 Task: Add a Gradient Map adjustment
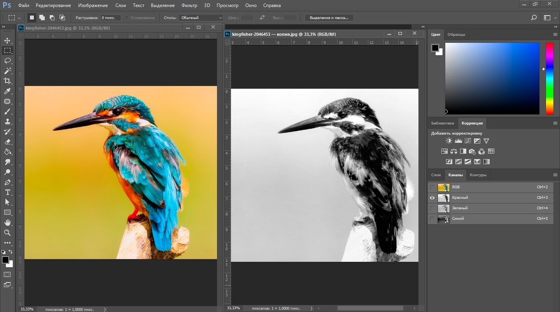pos(486,162)
